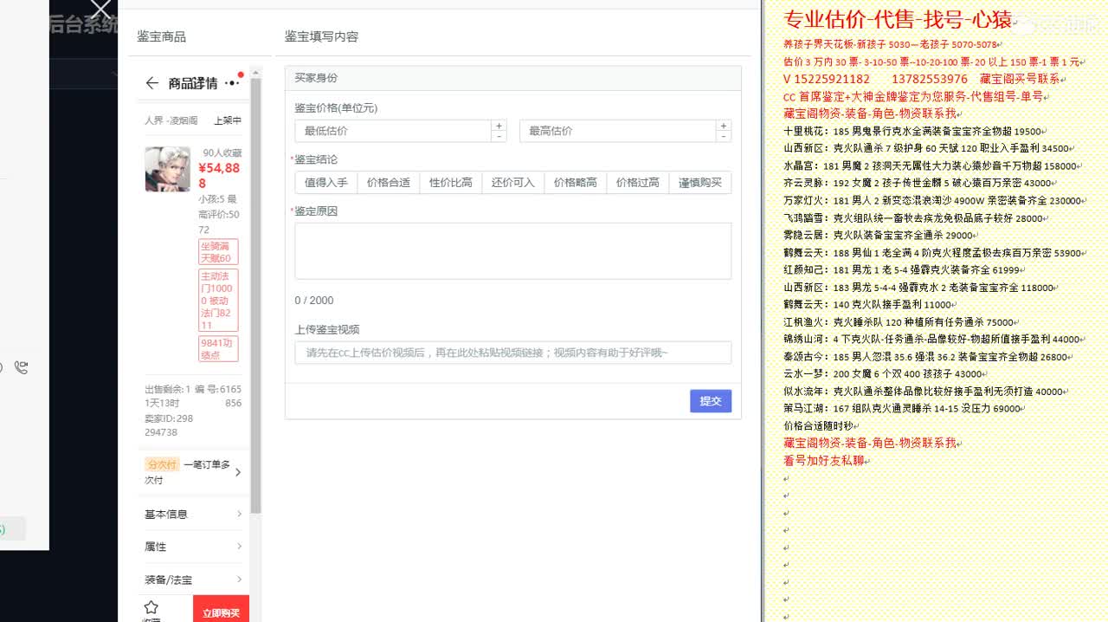Viewport: 1108px width, 622px height.
Task: Click the 最低估价 input field
Action: pos(393,131)
